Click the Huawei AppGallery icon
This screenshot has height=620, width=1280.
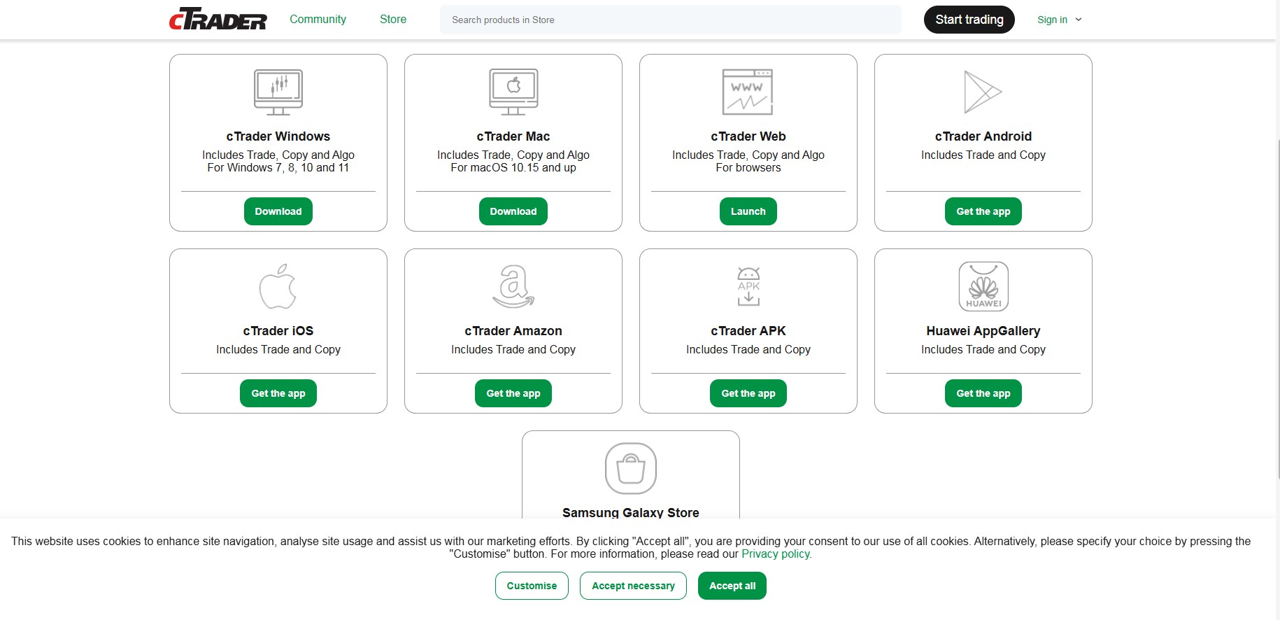983,286
